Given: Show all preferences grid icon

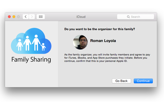Looking at the screenshot, I should pyautogui.click(x=41, y=17).
